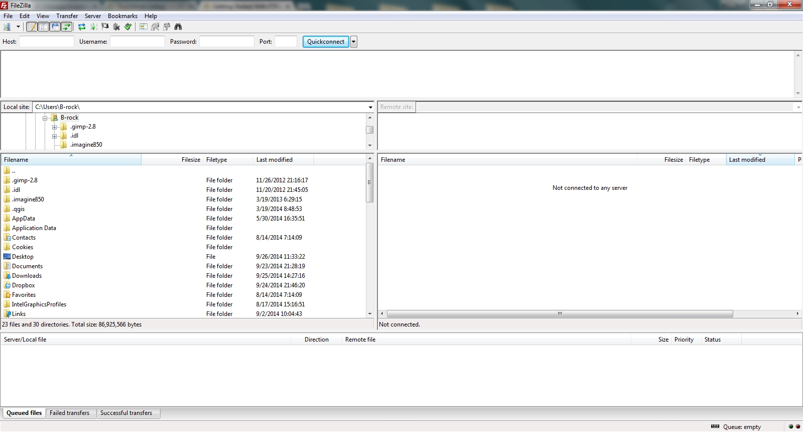Open the Local site path dropdown
Image resolution: width=803 pixels, height=432 pixels.
370,107
